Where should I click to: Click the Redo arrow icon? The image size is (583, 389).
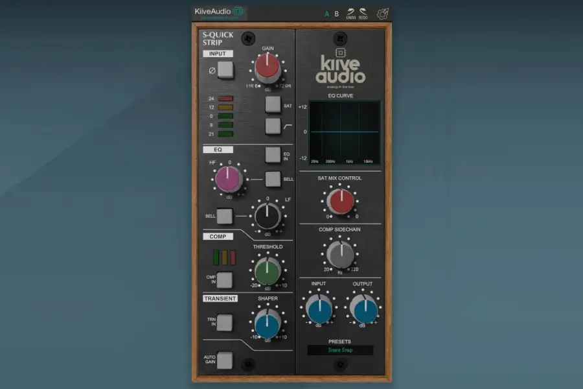(x=363, y=14)
